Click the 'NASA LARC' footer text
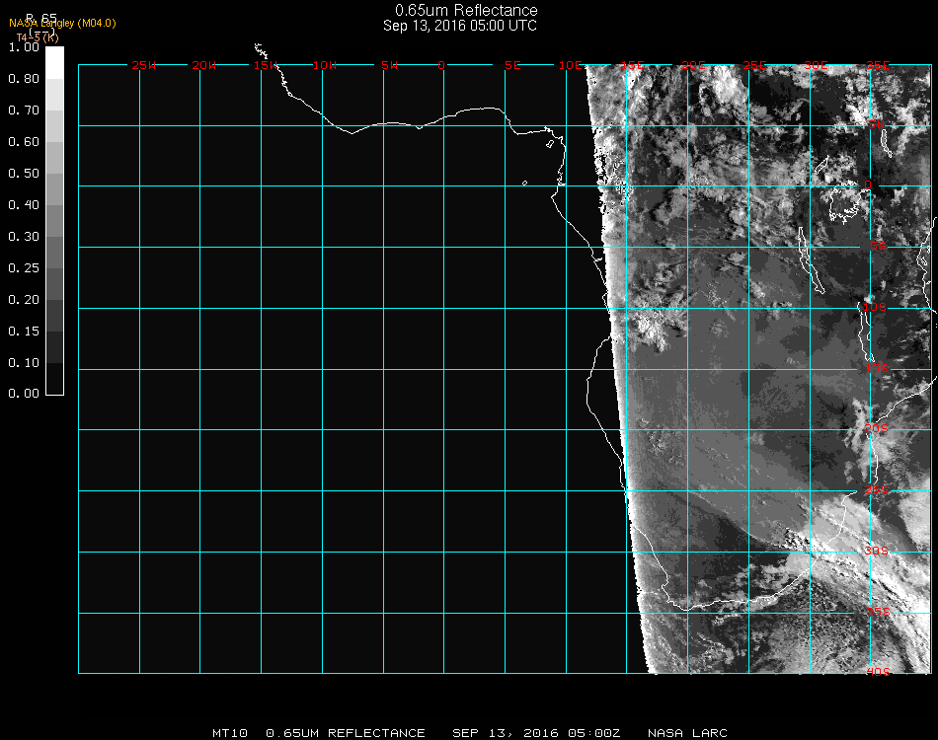938x740 pixels. pos(687,733)
